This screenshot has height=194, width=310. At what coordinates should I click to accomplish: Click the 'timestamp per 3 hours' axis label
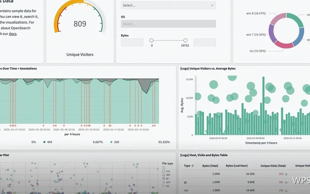pyautogui.click(x=261, y=143)
